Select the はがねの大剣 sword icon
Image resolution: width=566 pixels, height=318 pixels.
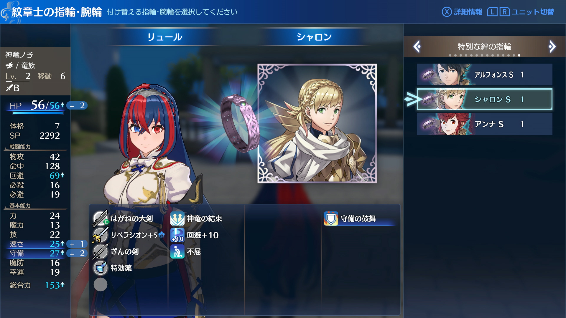pos(100,219)
